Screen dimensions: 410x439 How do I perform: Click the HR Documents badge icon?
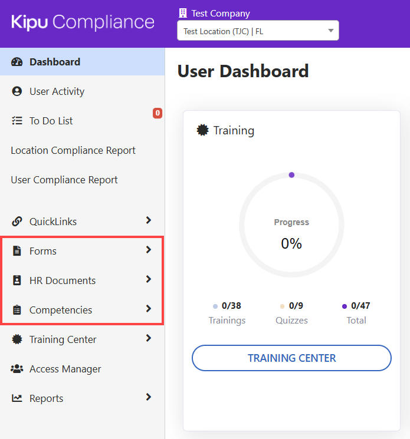[x=17, y=280]
